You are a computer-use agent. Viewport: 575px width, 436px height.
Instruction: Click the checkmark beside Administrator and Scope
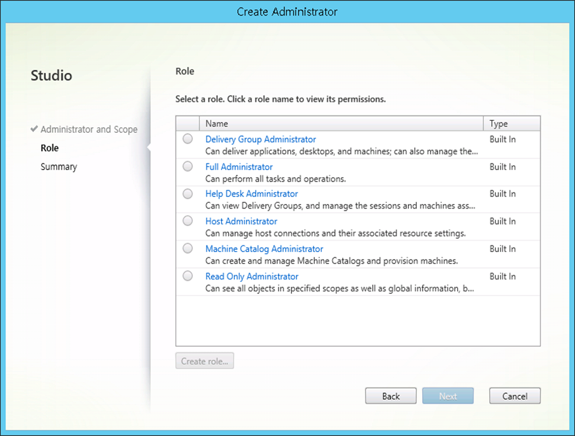click(34, 129)
